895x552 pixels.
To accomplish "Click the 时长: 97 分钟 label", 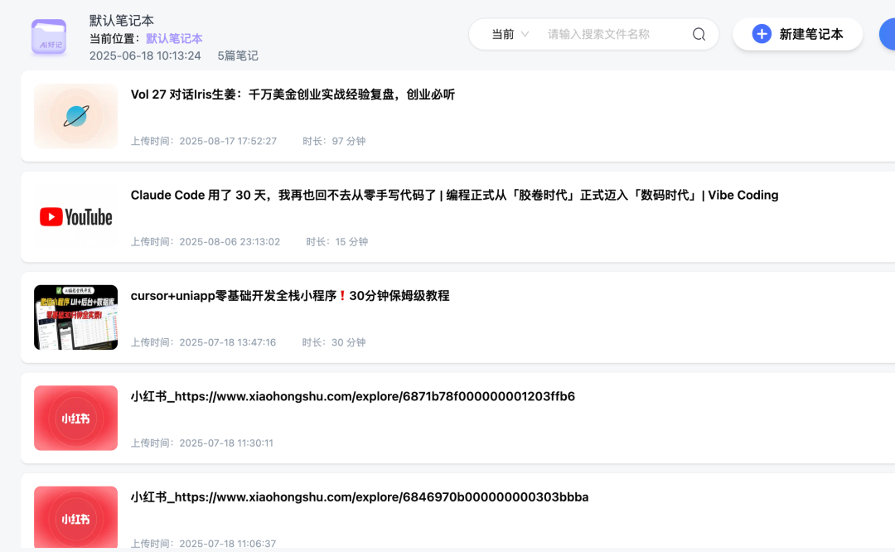I will click(334, 141).
